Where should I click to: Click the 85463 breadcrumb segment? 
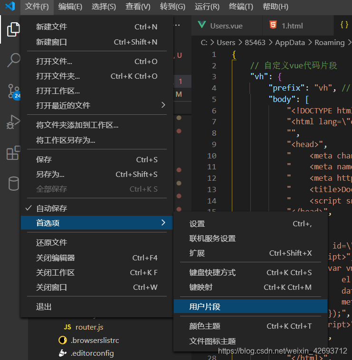click(255, 43)
